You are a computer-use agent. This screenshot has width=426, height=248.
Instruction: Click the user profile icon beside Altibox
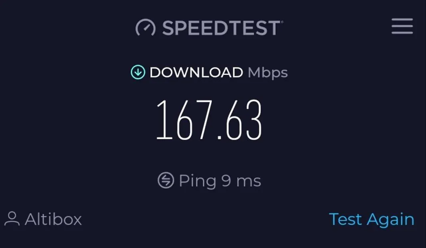point(12,219)
